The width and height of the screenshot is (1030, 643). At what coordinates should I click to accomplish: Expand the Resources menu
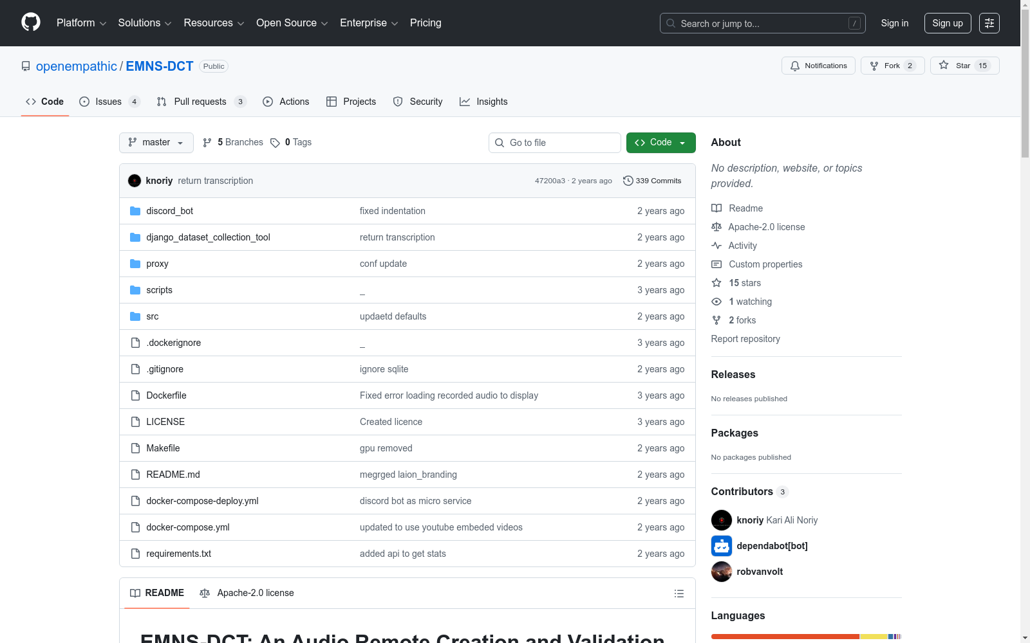(x=214, y=23)
